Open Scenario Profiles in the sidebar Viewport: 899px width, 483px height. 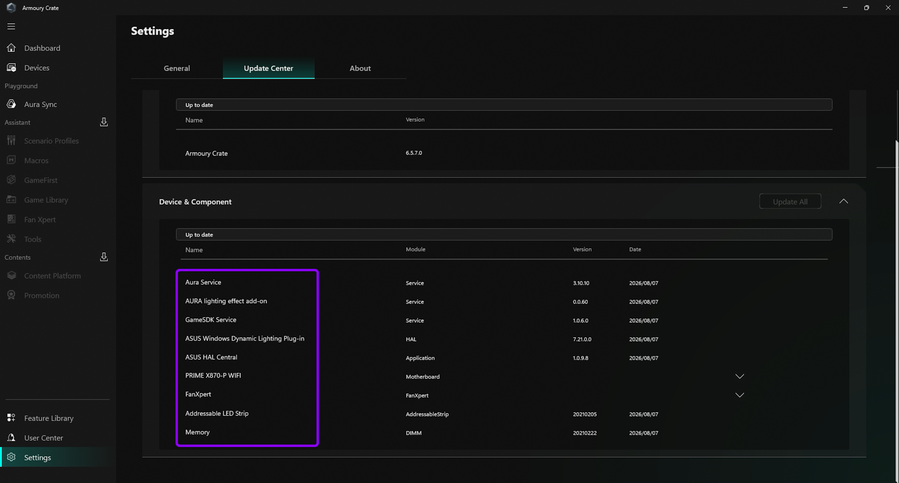coord(52,141)
